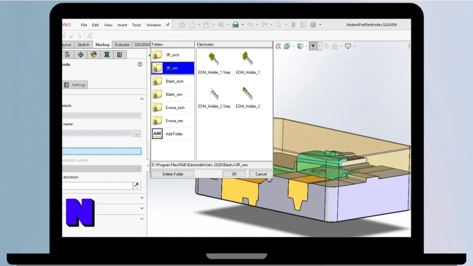Click the Delete Folder button
The width and height of the screenshot is (473, 266).
click(x=173, y=174)
